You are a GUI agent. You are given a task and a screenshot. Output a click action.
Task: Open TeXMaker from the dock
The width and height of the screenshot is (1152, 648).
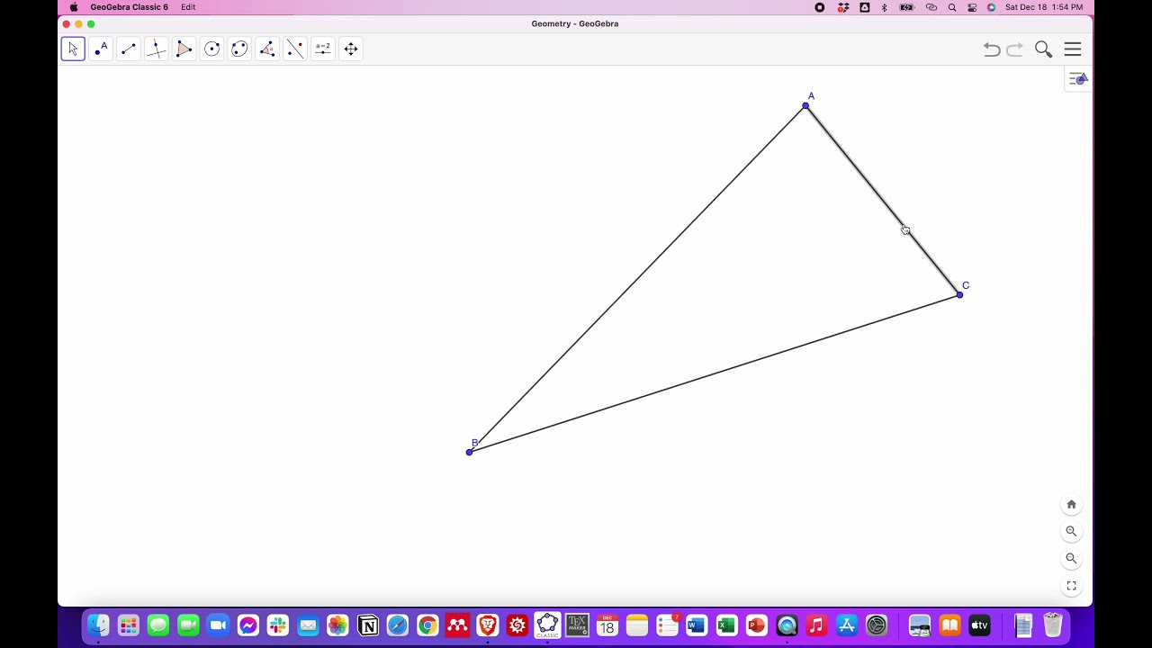(x=577, y=625)
